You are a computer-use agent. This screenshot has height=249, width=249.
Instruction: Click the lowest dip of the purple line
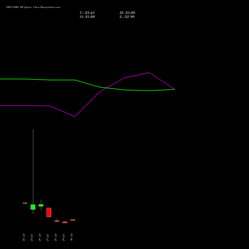(x=75, y=117)
